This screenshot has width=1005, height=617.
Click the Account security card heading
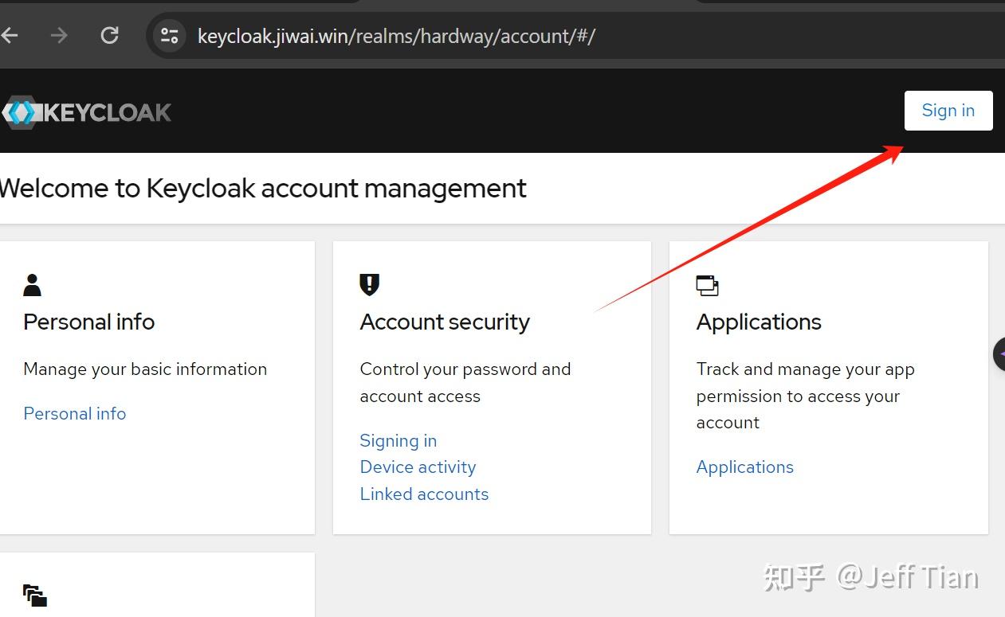[445, 322]
